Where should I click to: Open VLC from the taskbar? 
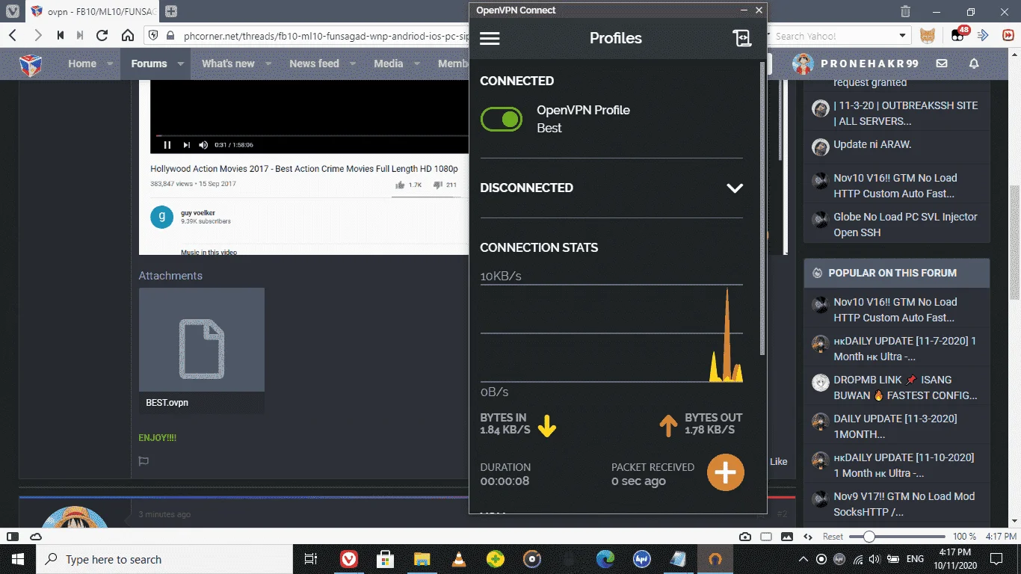point(459,558)
